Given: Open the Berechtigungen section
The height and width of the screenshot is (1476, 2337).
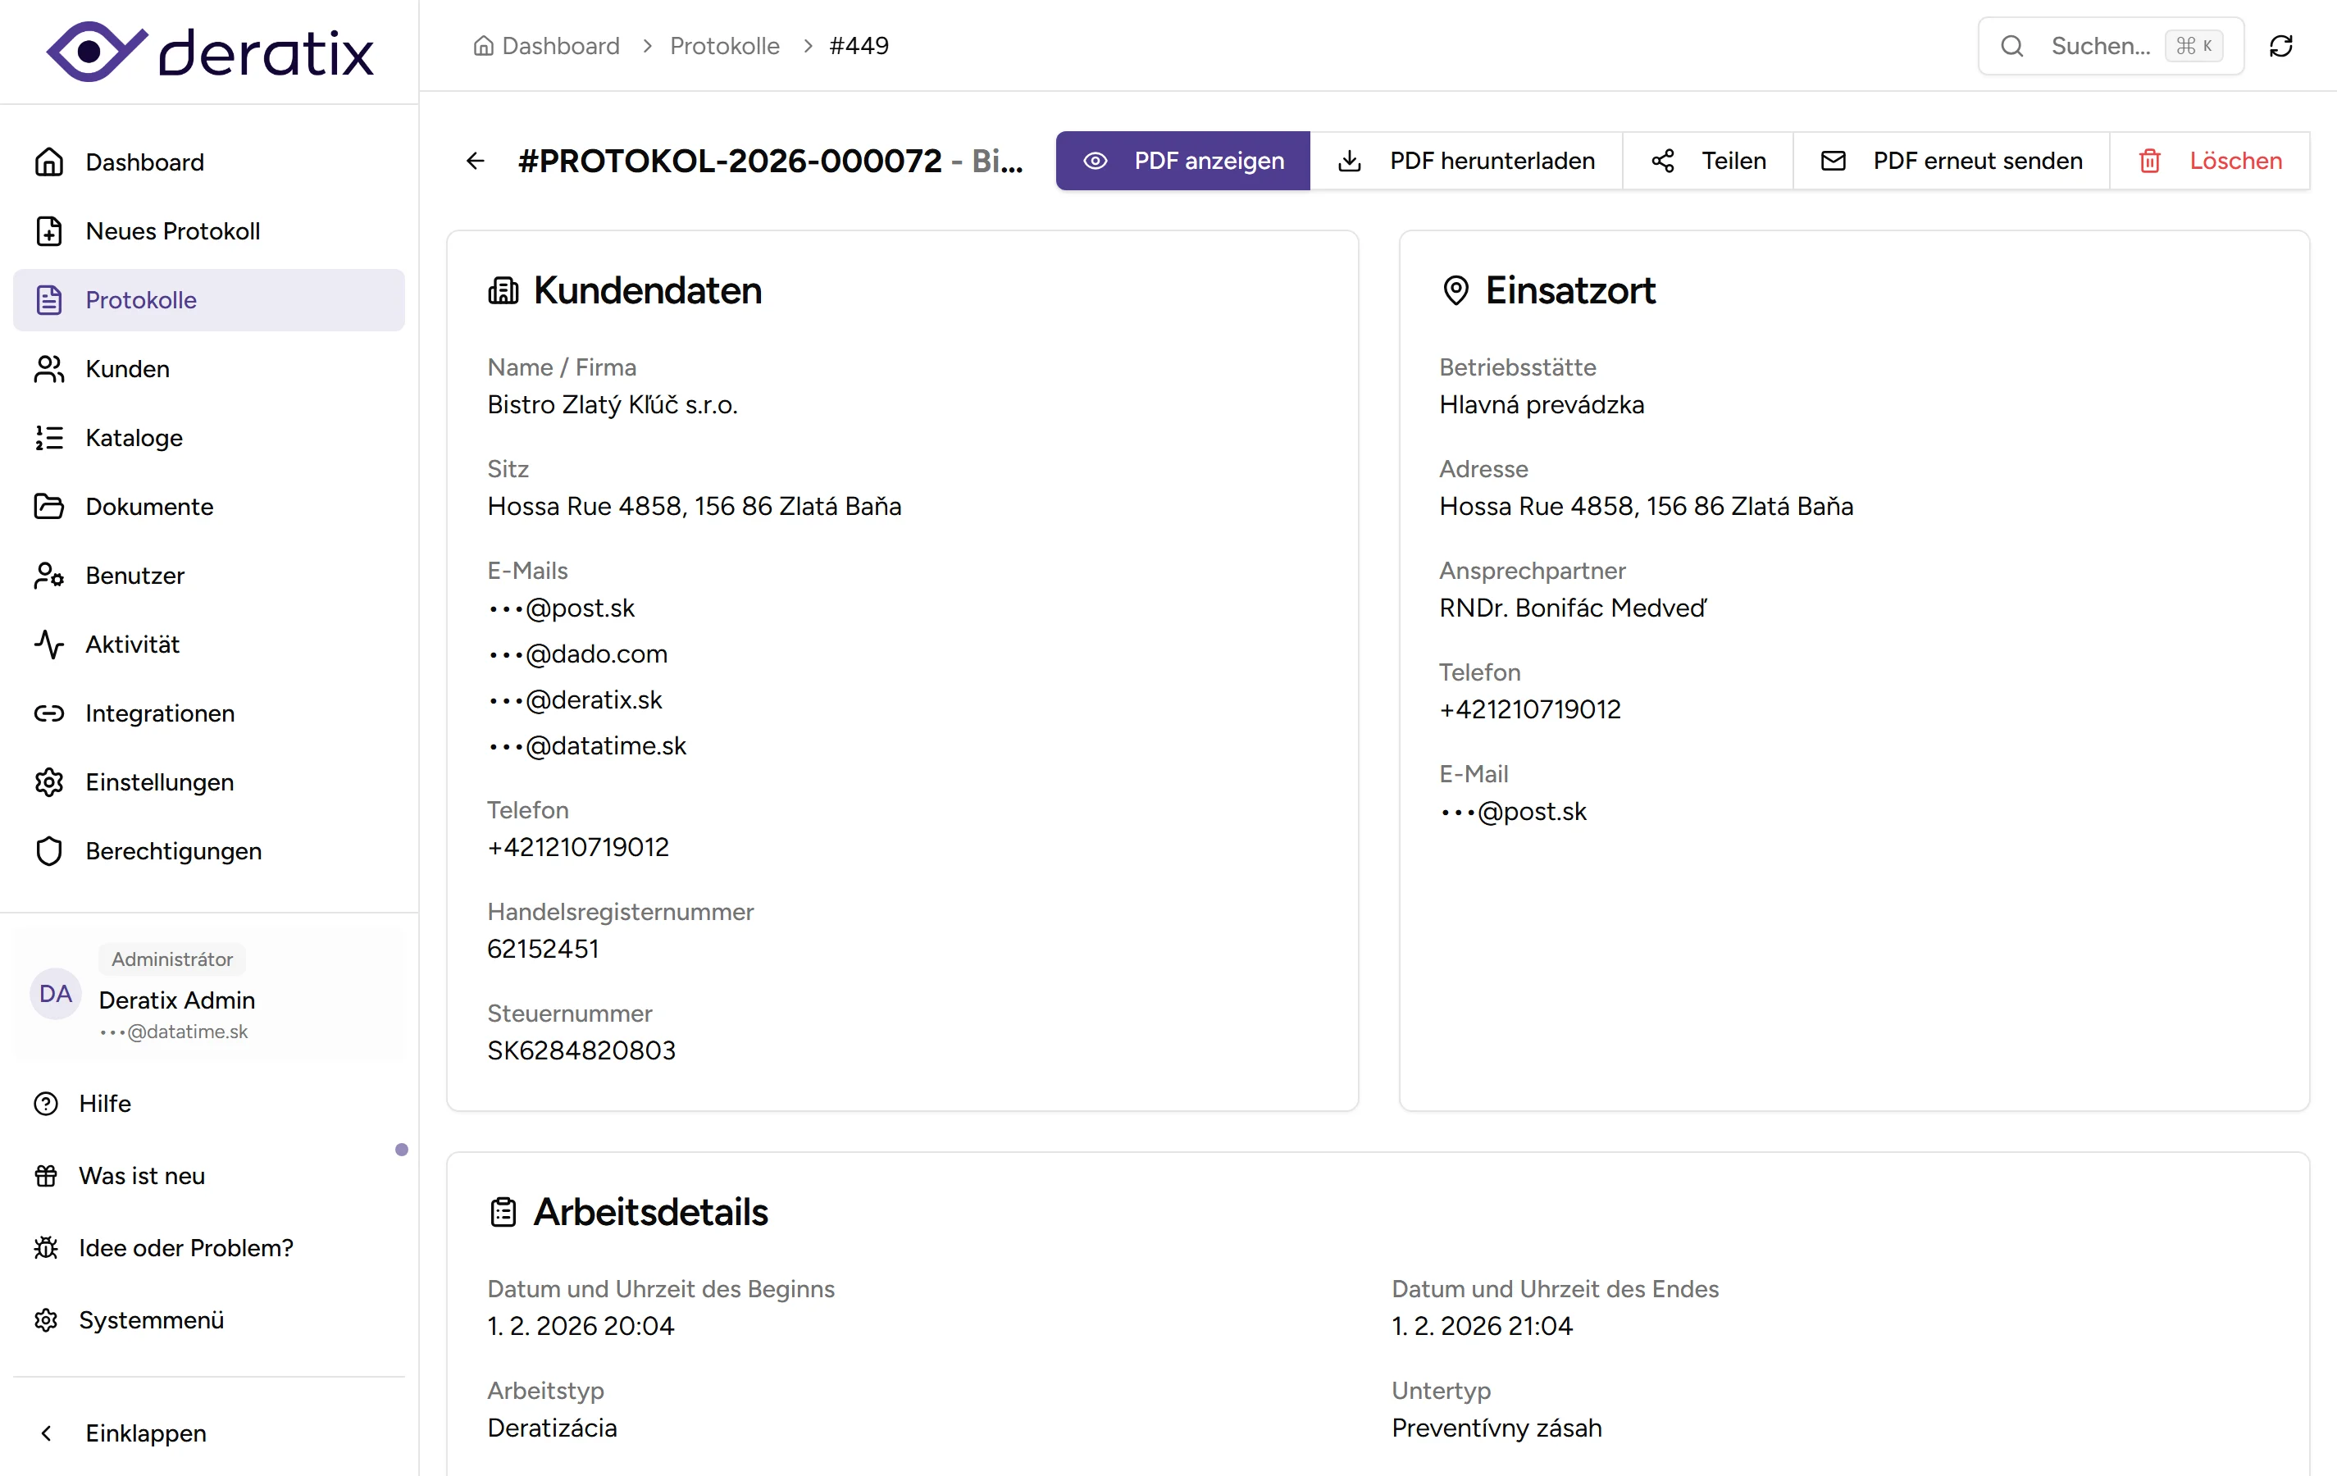Looking at the screenshot, I should [174, 851].
